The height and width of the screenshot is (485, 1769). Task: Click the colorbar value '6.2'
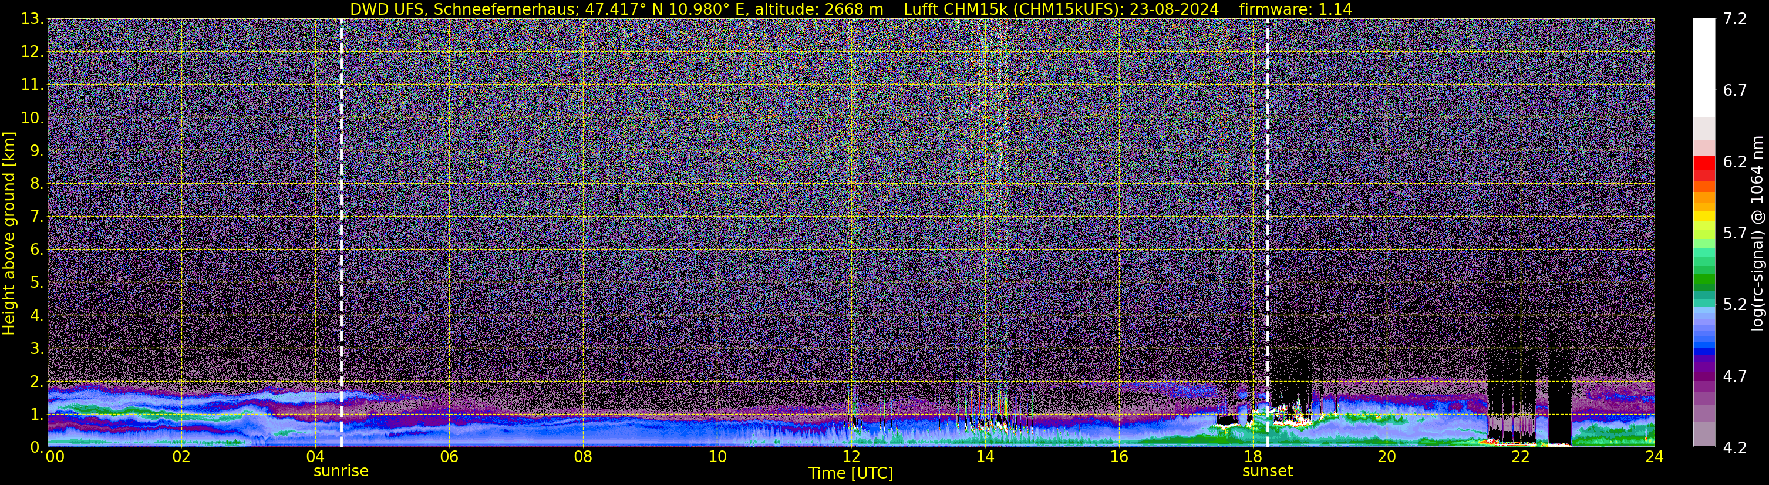[1735, 161]
